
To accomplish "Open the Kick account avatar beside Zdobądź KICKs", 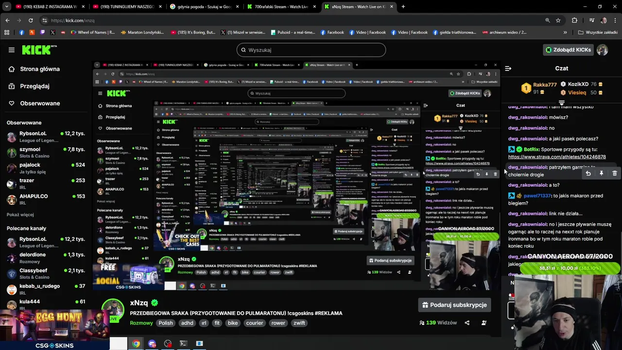I will click(603, 50).
